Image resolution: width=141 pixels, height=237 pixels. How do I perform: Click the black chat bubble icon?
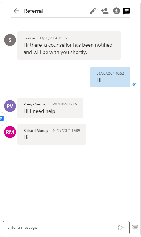pos(127,11)
